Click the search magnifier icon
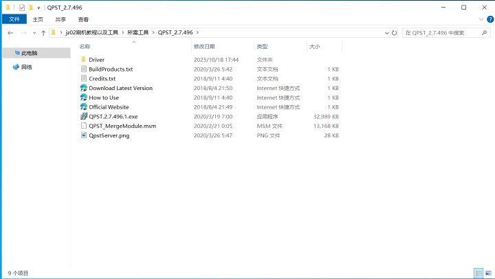495x279 pixels. [484, 32]
